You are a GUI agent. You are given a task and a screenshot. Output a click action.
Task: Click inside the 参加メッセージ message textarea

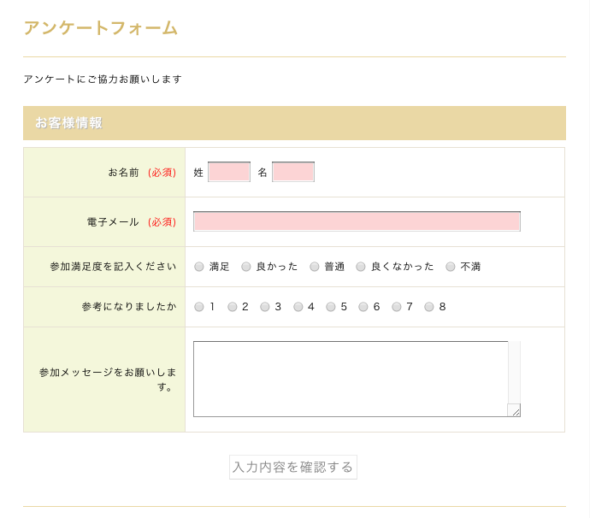click(351, 379)
